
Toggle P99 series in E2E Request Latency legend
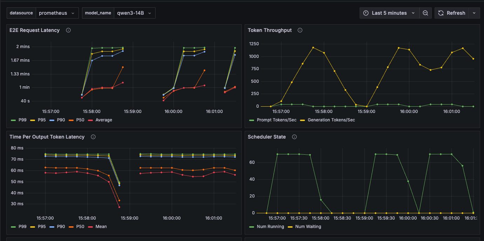(x=22, y=120)
